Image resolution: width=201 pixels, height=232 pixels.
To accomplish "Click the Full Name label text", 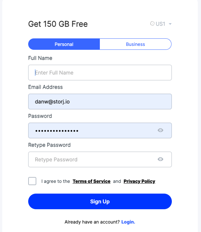I will 40,58.
